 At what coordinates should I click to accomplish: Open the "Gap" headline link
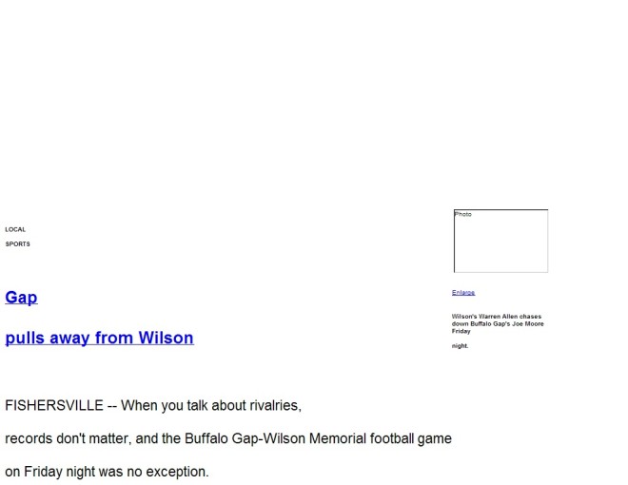[21, 298]
